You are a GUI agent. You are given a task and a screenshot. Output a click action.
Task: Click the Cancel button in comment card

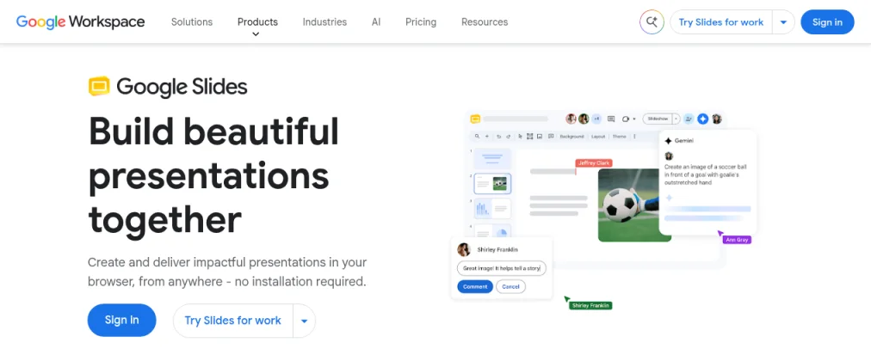[510, 287]
